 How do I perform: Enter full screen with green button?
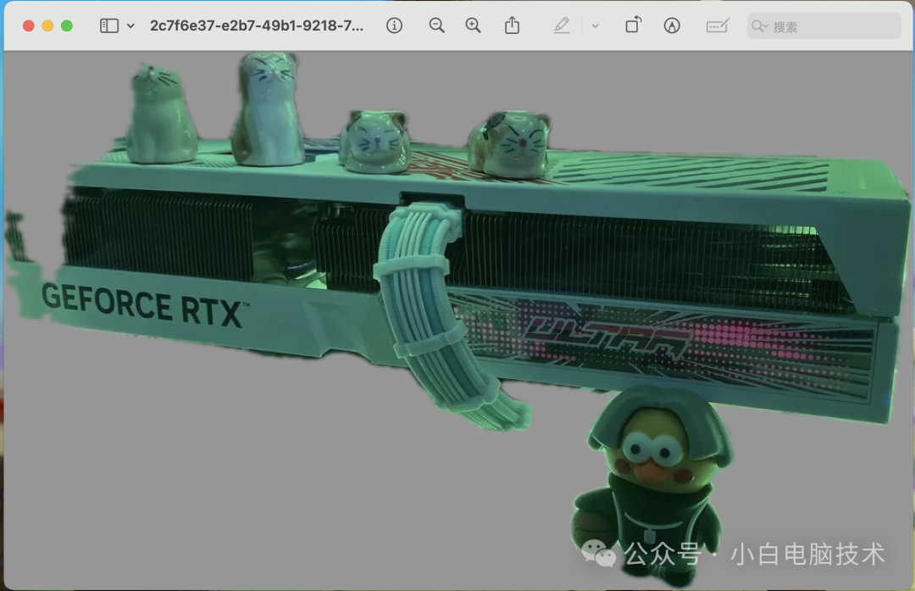[x=67, y=25]
